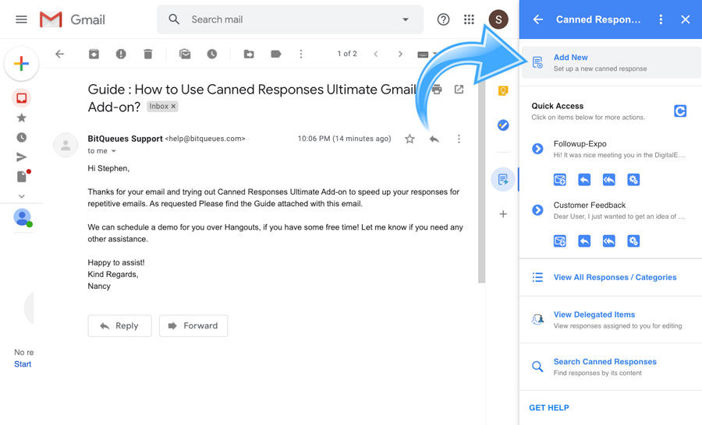The width and height of the screenshot is (702, 425).
Task: Show recipient details next to 'to me'
Action: [114, 151]
